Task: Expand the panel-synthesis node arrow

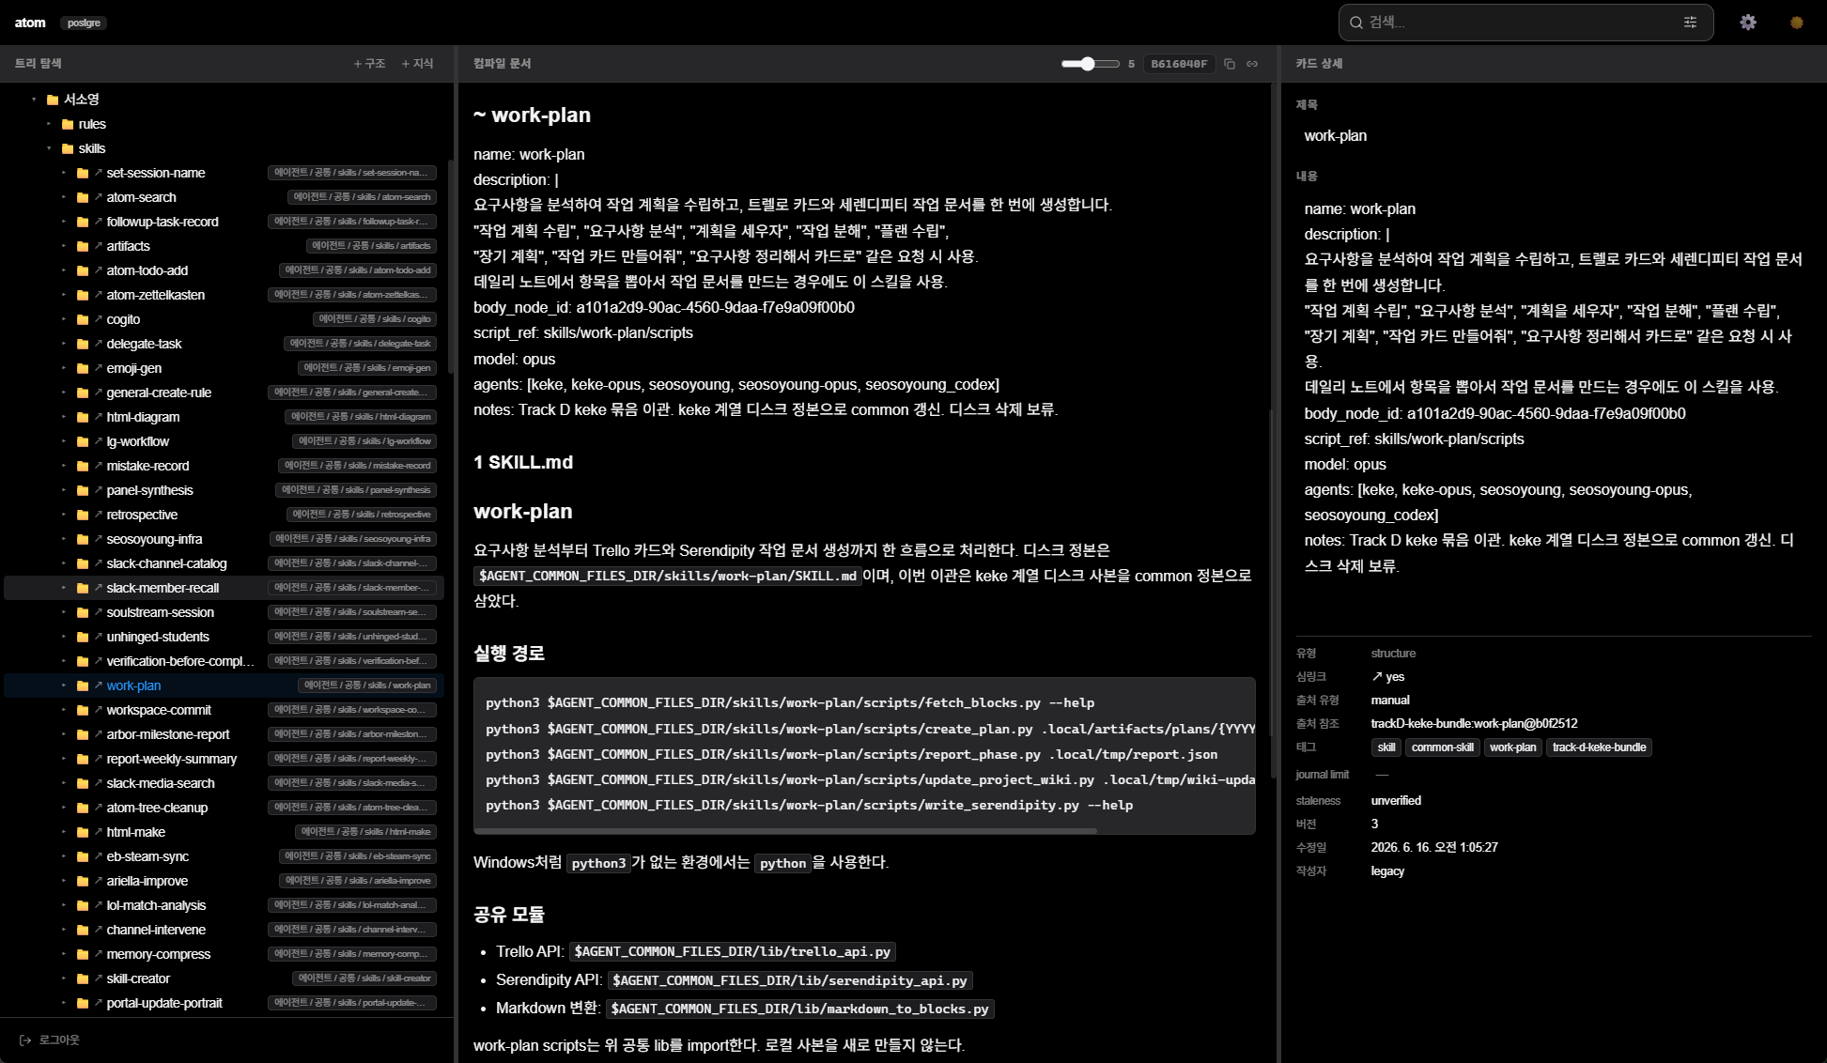Action: point(64,490)
